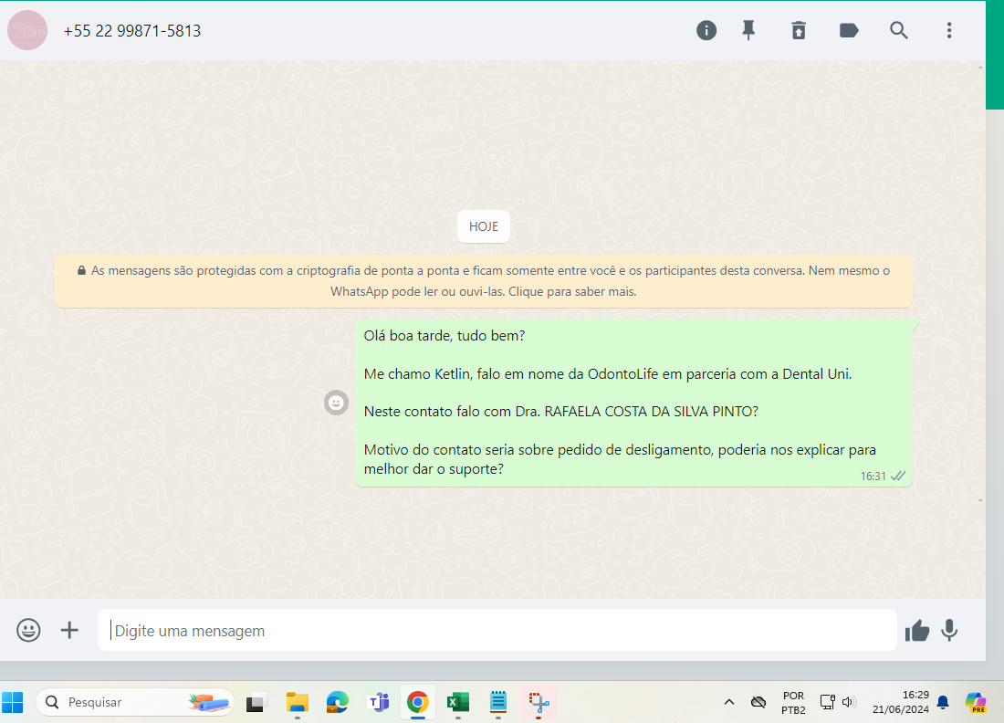Screen dimensions: 1004x723
Task: Open File Explorer from taskbar
Action: click(298, 703)
